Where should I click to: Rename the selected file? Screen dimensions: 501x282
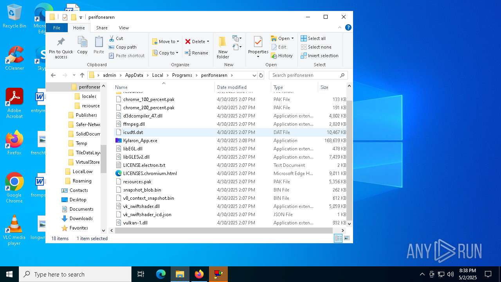coord(196,53)
